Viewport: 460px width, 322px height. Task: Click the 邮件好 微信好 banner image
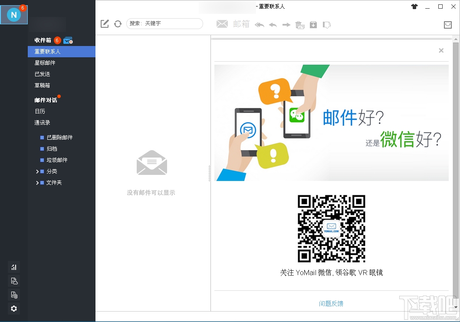click(332, 122)
